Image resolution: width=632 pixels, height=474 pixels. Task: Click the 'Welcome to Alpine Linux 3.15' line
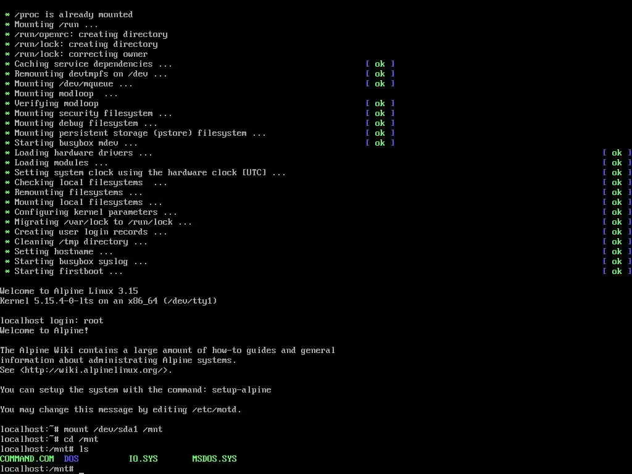69,291
